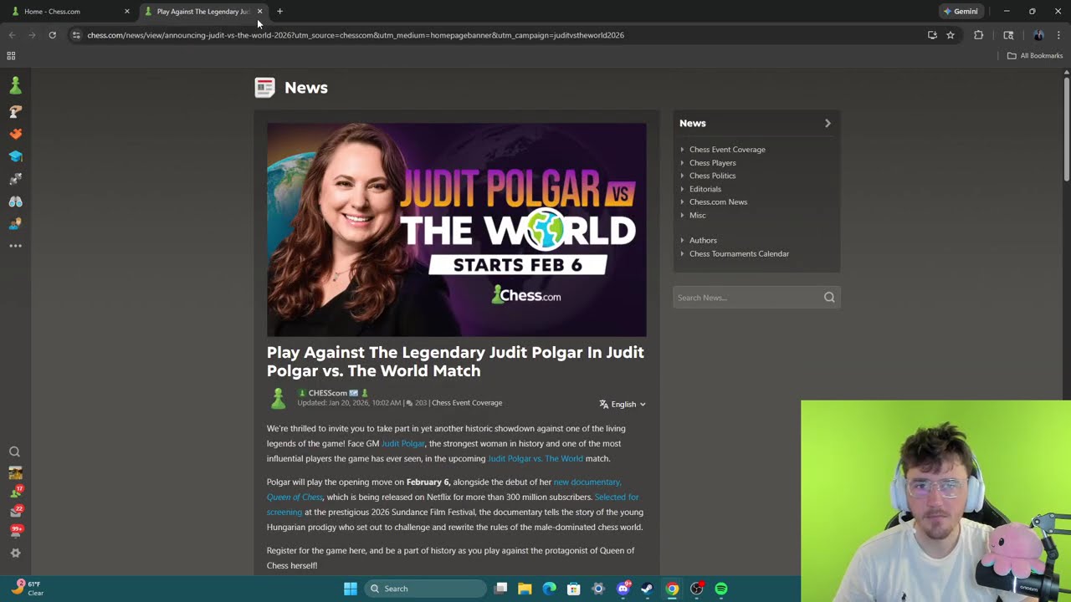Screen dimensions: 1071x602
Task: Open the Puzzles piece icon in the sidebar
Action: click(15, 134)
